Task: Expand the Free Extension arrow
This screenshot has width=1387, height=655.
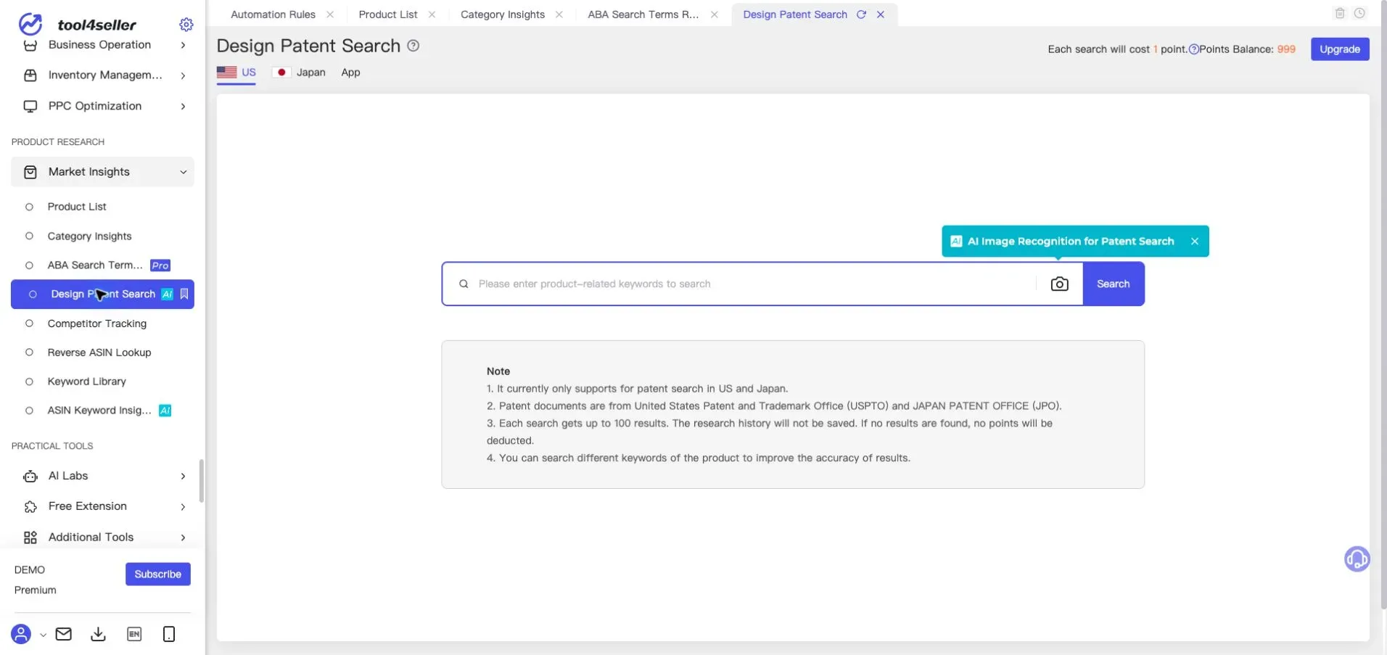Action: point(183,506)
